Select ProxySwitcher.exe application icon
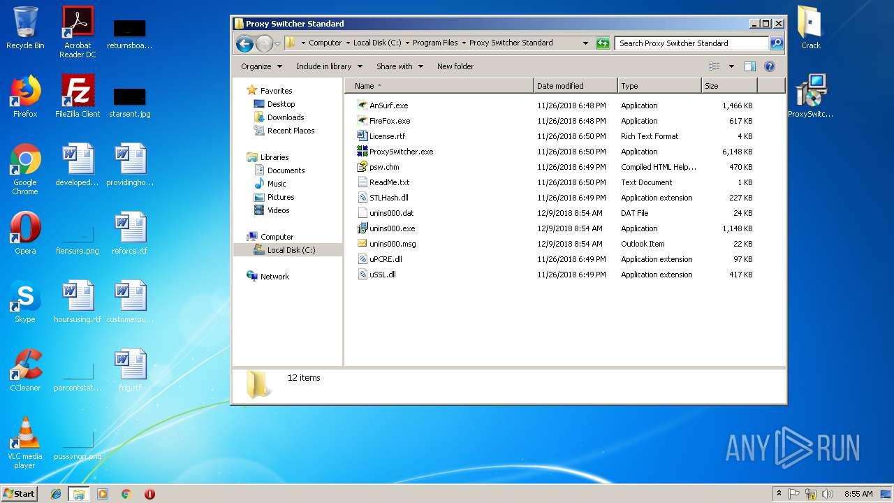Screen dimensions: 894x503 click(x=362, y=152)
